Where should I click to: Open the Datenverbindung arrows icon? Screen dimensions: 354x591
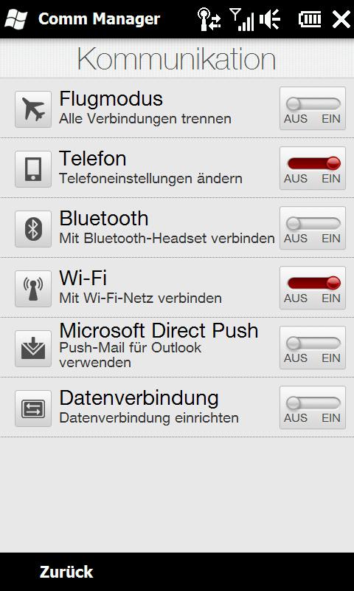[x=33, y=409]
